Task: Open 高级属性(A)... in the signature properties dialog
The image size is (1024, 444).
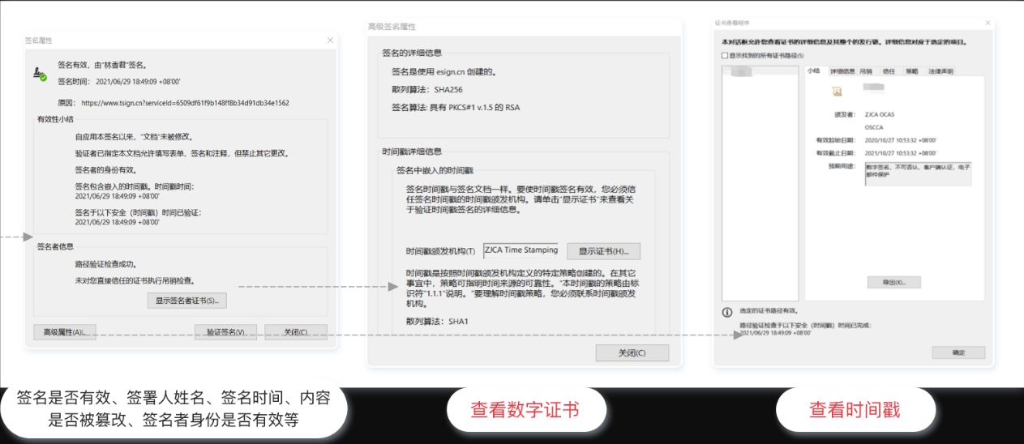Action: [65, 332]
